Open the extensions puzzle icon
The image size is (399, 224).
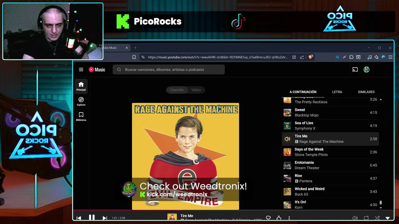click(x=351, y=57)
